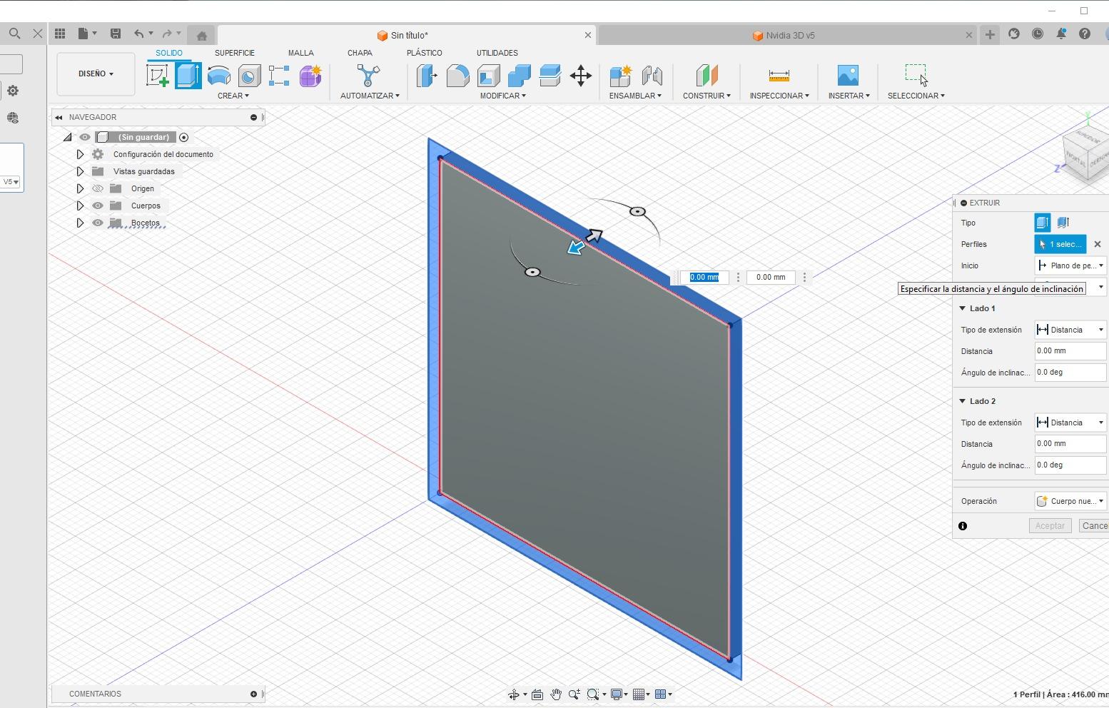Open the Help question mark icon
Image resolution: width=1109 pixels, height=708 pixels.
click(x=1085, y=34)
